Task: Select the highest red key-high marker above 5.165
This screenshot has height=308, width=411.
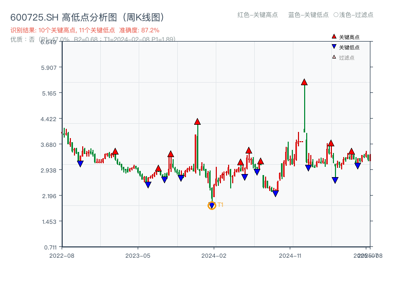Action: (304, 82)
